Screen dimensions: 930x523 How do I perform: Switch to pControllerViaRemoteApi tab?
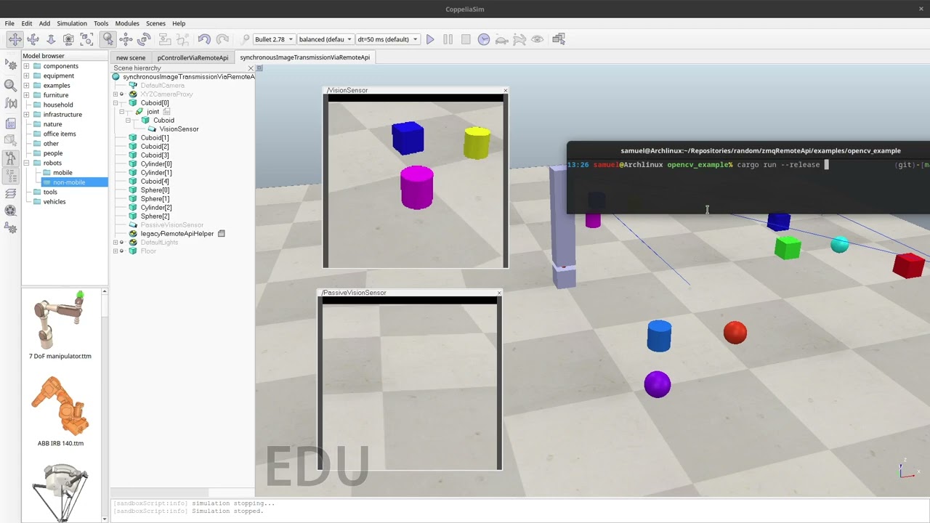point(193,57)
